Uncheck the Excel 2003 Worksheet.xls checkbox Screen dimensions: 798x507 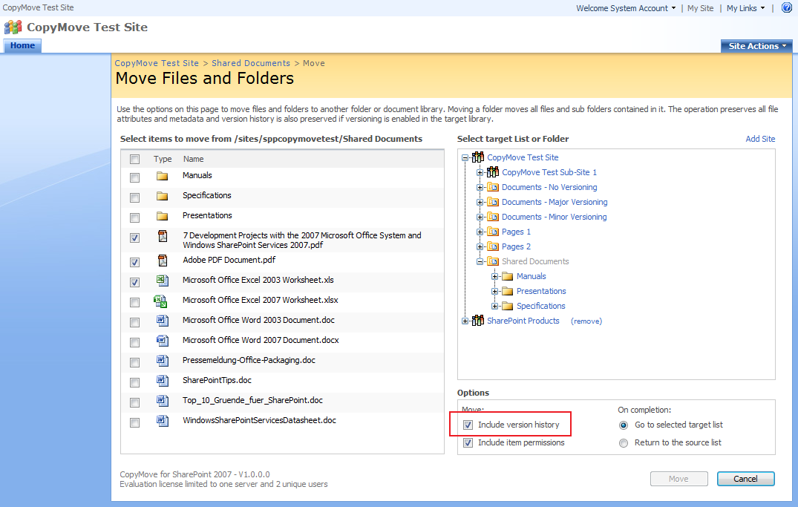coord(135,282)
